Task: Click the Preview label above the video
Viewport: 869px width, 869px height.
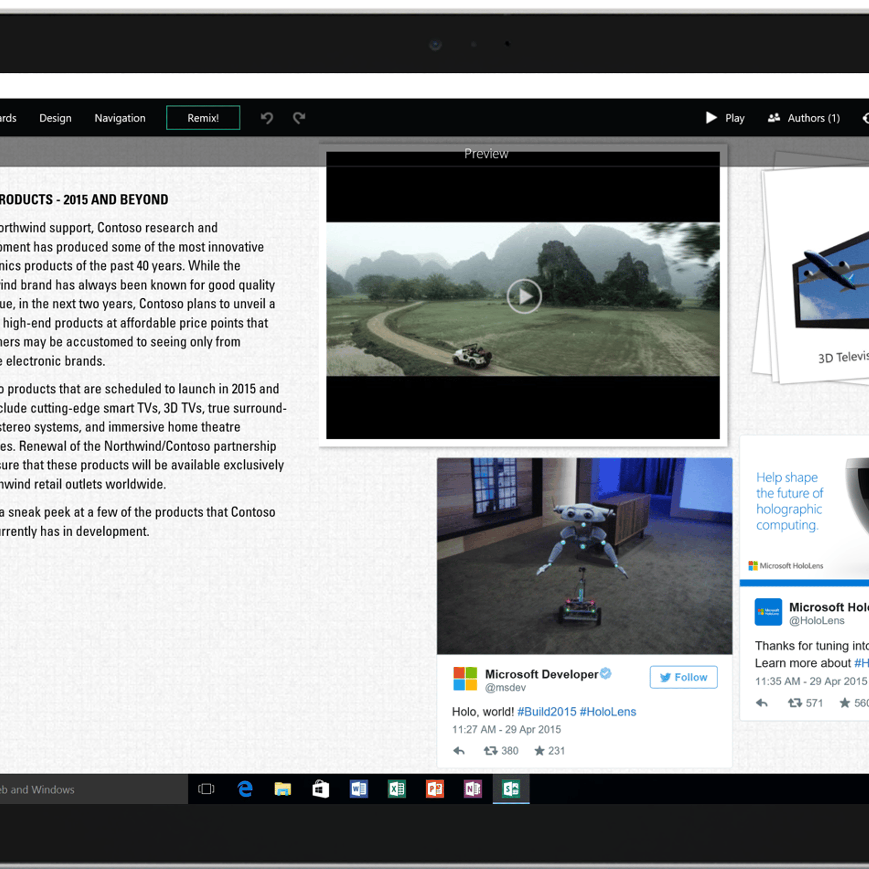Action: point(486,154)
